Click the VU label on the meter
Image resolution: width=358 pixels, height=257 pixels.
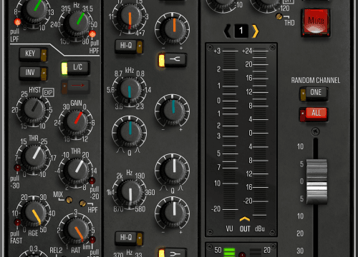(x=229, y=229)
